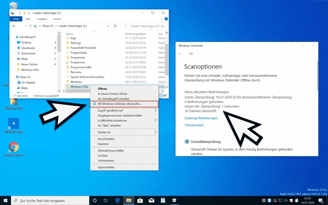The width and height of the screenshot is (328, 205).
Task: Select the PowerShell-Protokoll folder row
Action: [x=115, y=48]
